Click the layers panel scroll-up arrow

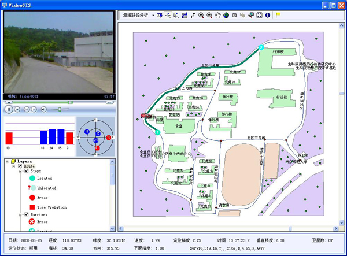(x=112, y=162)
